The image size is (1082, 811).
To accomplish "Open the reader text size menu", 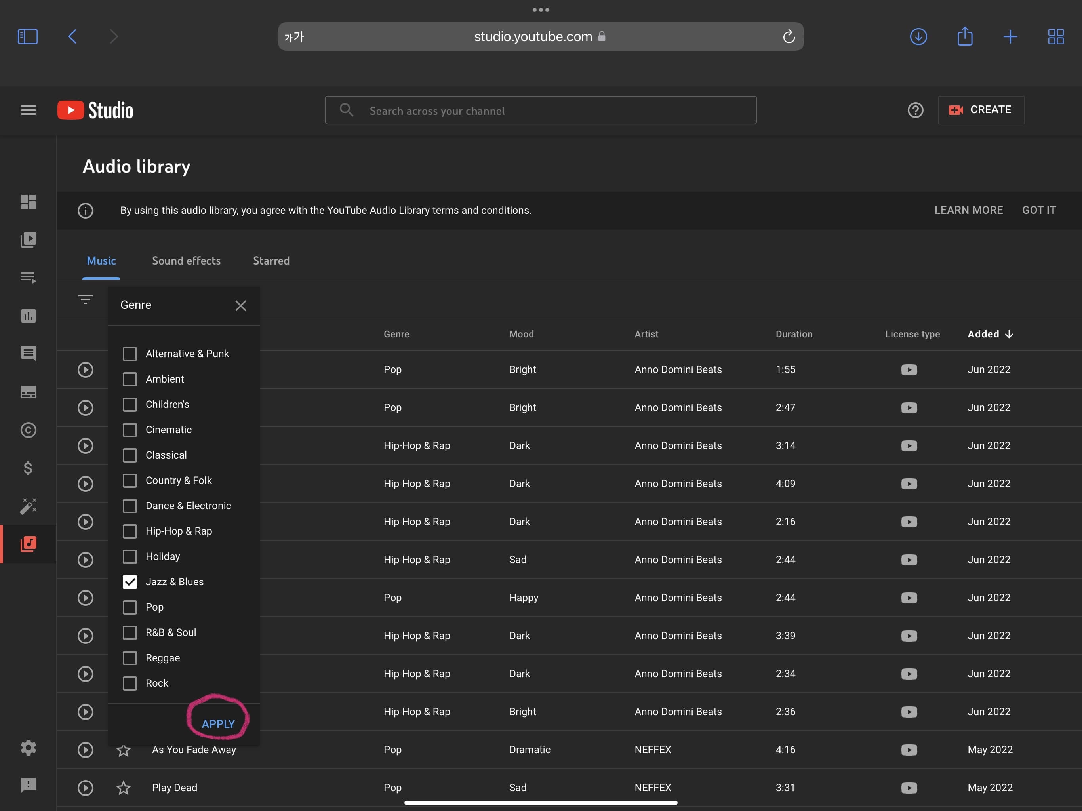I will click(x=294, y=37).
